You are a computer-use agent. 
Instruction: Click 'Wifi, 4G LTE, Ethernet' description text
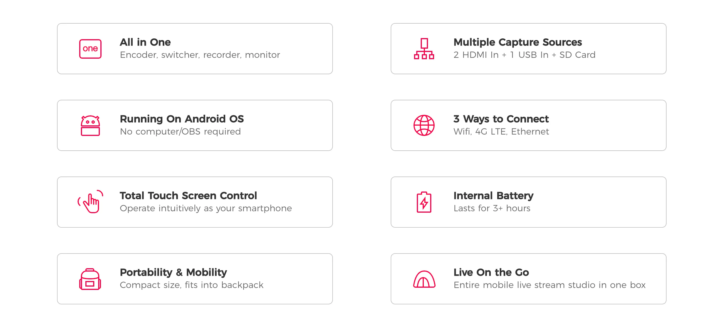501,131
